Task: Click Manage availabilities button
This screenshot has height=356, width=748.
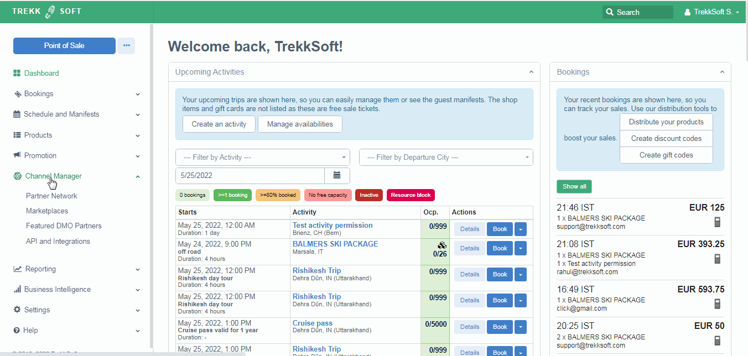Action: click(300, 124)
